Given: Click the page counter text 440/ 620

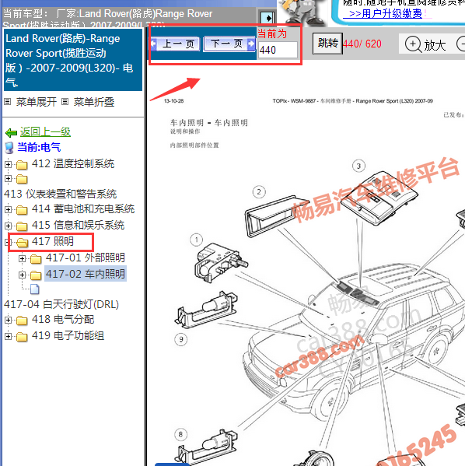Looking at the screenshot, I should (362, 44).
